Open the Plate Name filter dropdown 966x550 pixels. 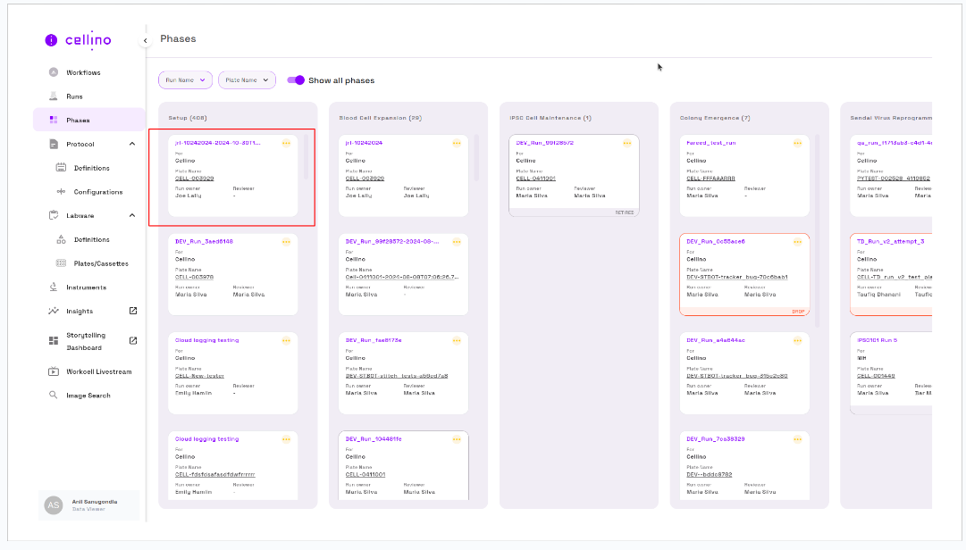(247, 80)
